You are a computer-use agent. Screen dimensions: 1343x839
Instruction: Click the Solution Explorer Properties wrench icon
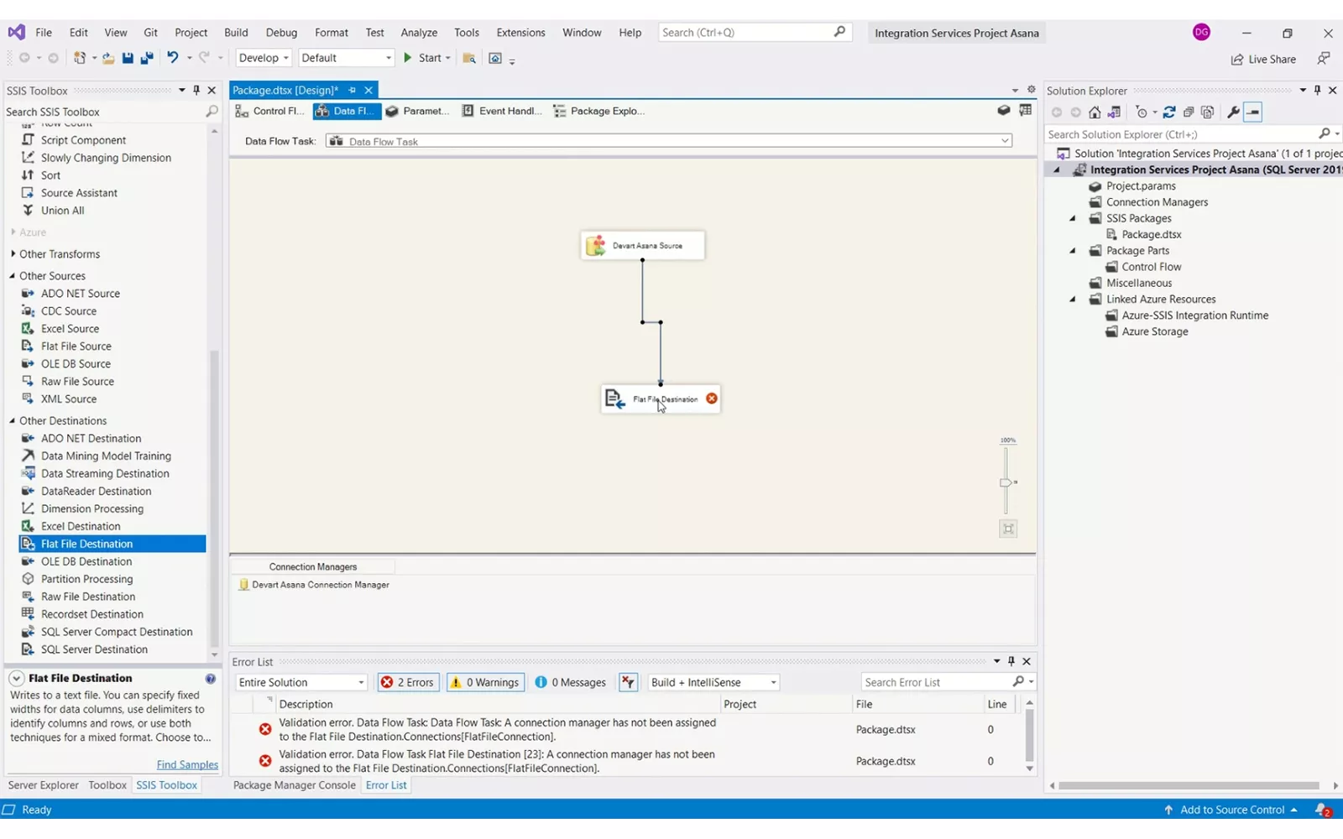(x=1233, y=112)
